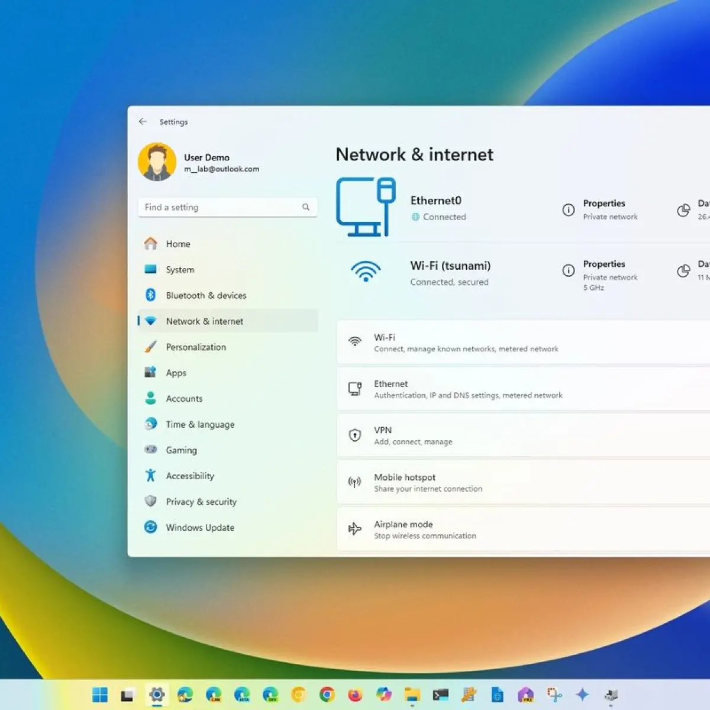The height and width of the screenshot is (710, 710).
Task: Open the VPN settings card
Action: click(524, 435)
